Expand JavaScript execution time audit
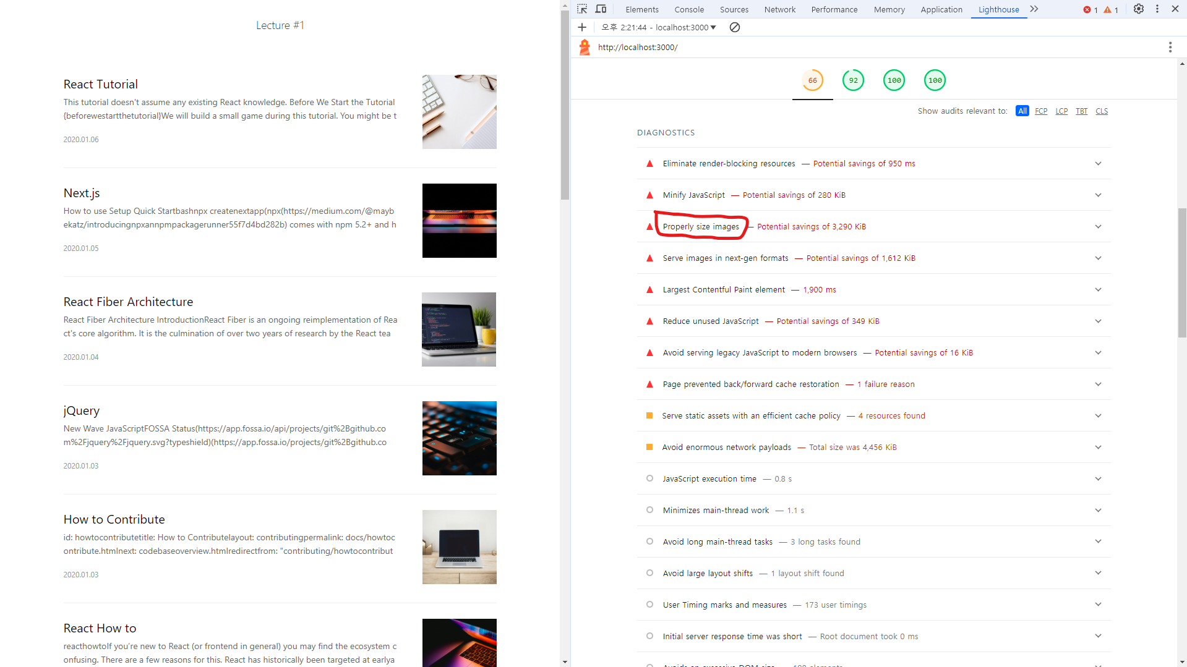The height and width of the screenshot is (667, 1187). point(874,479)
